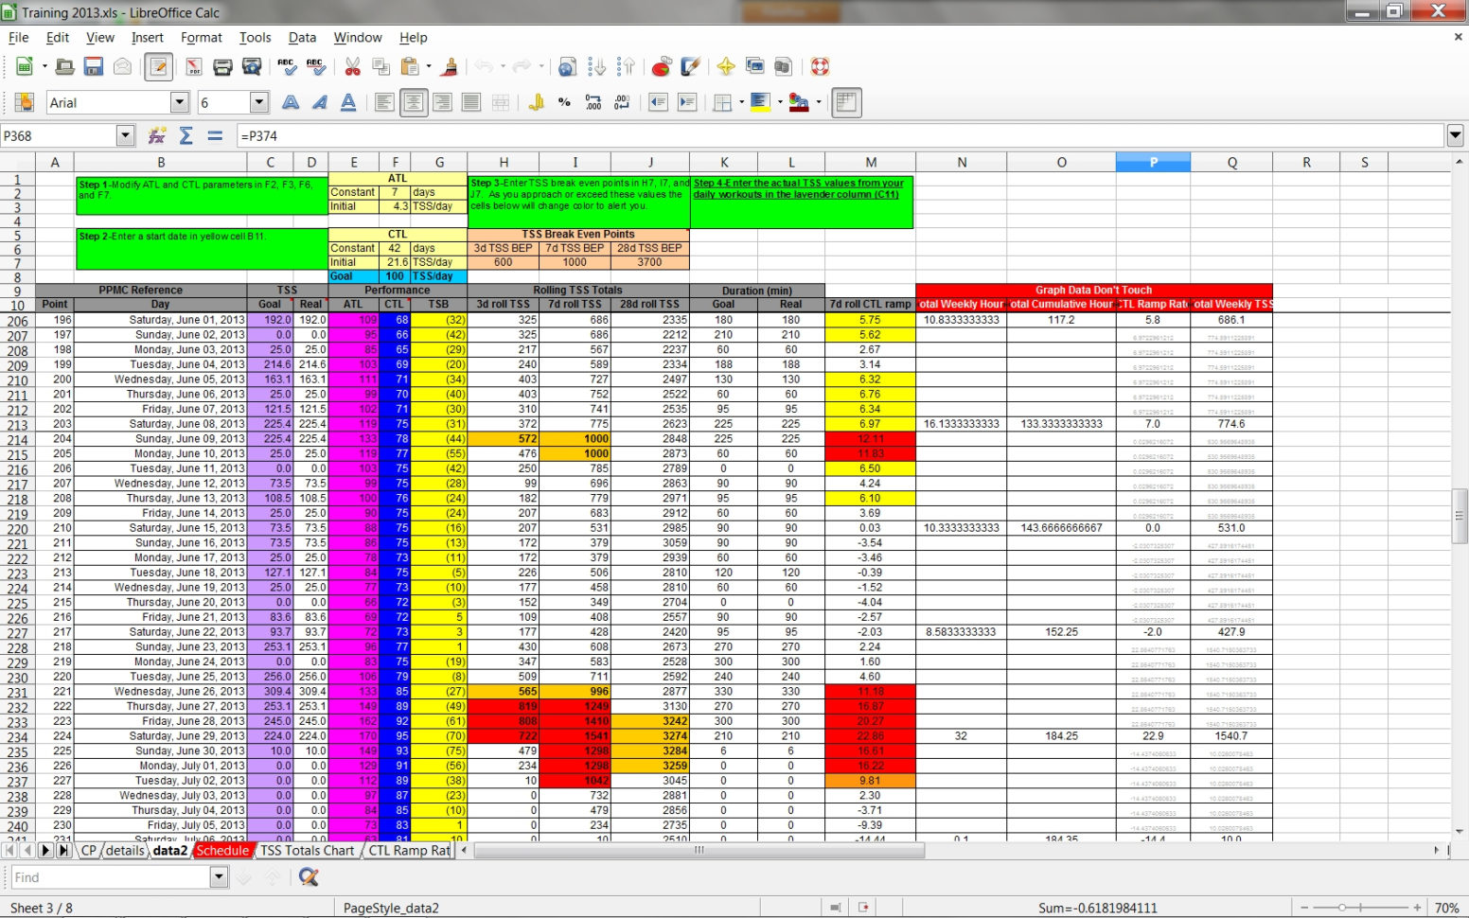This screenshot has height=918, width=1469.
Task: Apply the Format Paintbrush
Action: pos(451,66)
